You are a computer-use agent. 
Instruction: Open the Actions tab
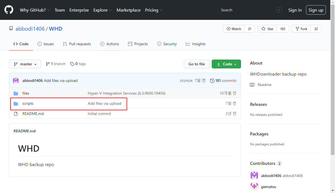click(x=110, y=44)
